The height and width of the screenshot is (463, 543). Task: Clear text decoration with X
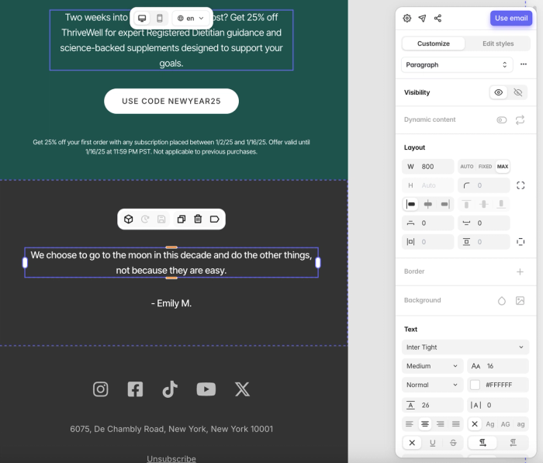pos(412,443)
